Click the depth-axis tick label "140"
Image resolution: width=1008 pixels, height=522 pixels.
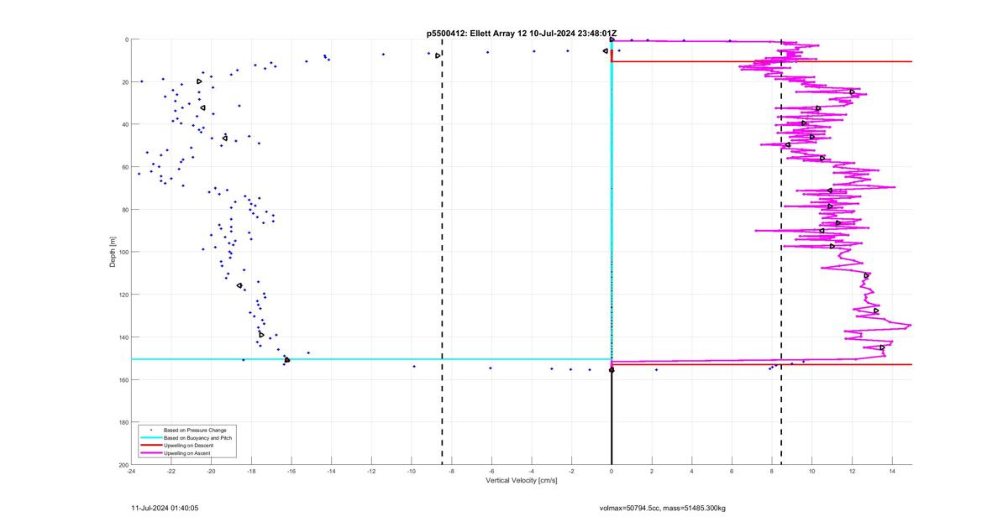coord(123,337)
